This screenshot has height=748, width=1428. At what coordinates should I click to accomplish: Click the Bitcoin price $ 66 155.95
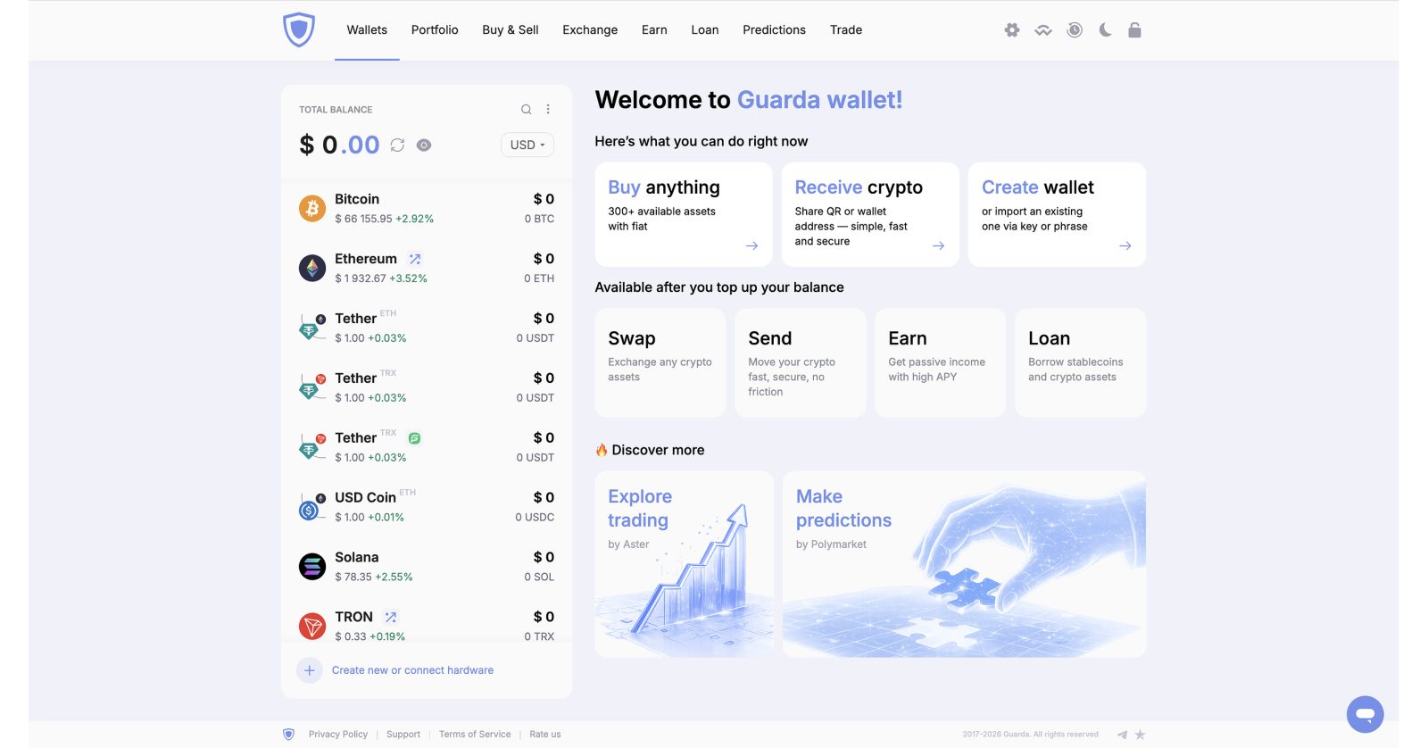tap(363, 219)
